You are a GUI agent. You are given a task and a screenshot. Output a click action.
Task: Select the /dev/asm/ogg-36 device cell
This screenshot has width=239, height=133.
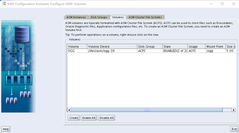[112, 51]
